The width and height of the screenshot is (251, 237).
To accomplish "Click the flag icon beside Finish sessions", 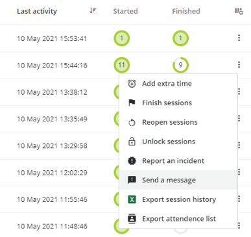I will pyautogui.click(x=132, y=103).
